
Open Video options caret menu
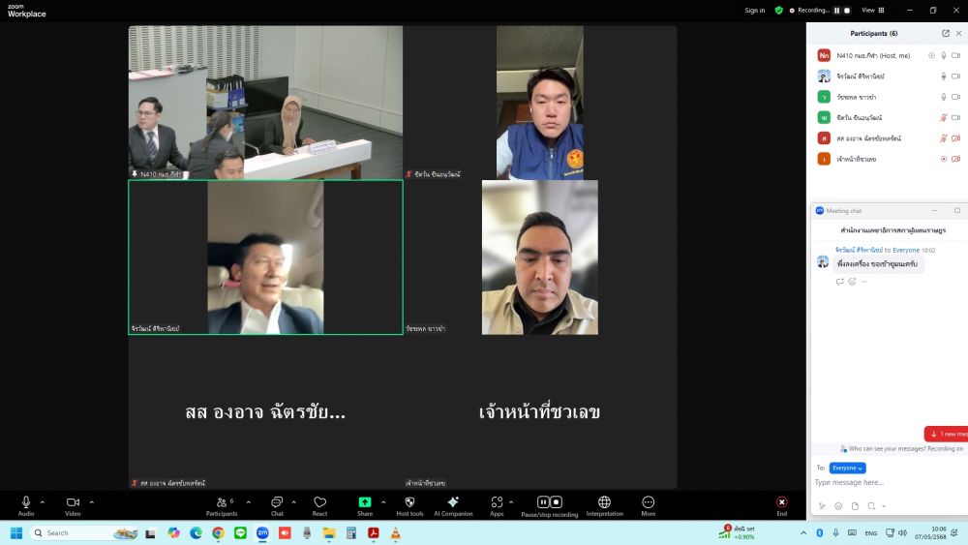[x=91, y=502]
